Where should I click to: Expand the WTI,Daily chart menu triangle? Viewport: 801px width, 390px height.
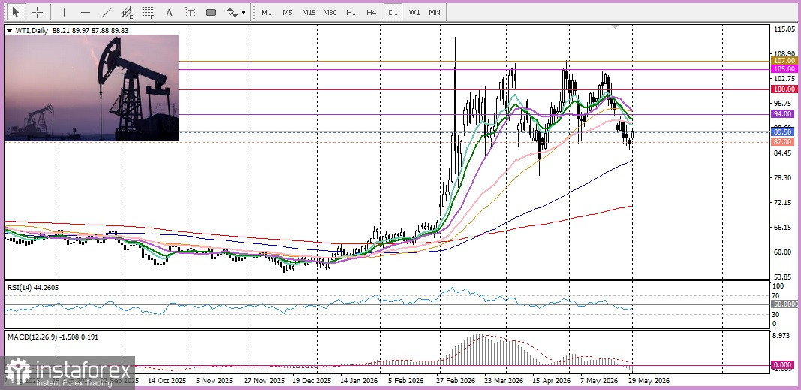(x=9, y=31)
